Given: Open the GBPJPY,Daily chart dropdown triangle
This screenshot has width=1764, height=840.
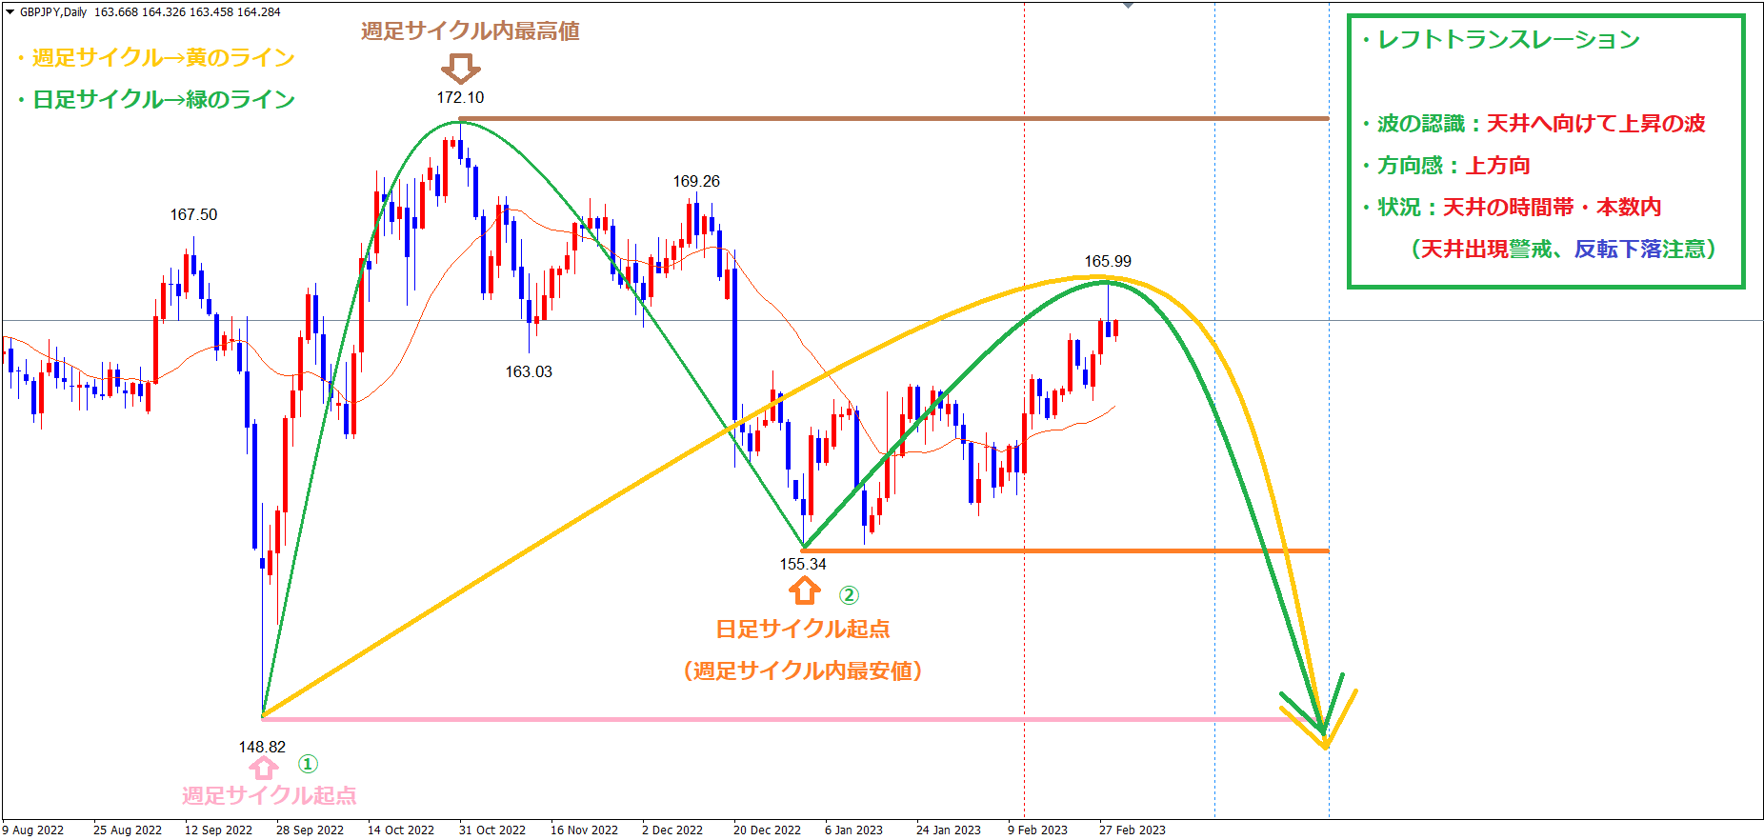Looking at the screenshot, I should point(10,12).
